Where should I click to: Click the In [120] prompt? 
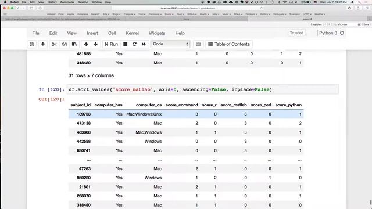[x=52, y=89]
